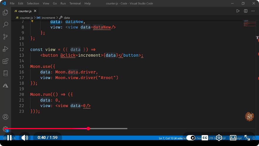Open the Source Control icon
This screenshot has height=146, width=259.
pyautogui.click(x=5, y=37)
